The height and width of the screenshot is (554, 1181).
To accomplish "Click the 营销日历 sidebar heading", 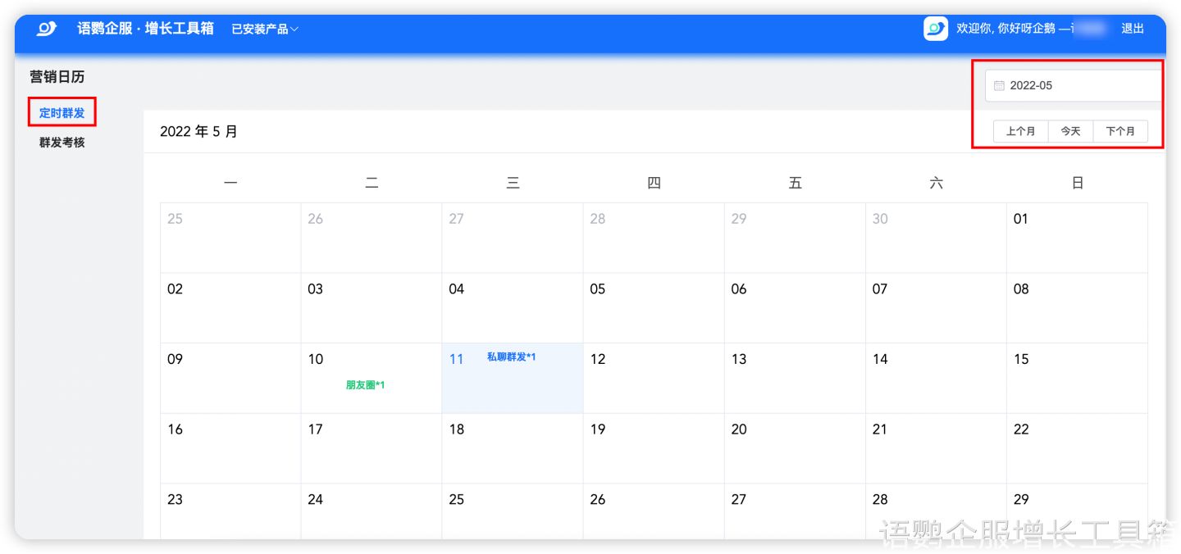I will [x=57, y=77].
